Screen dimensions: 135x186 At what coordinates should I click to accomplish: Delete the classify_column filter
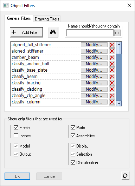coord(112,102)
